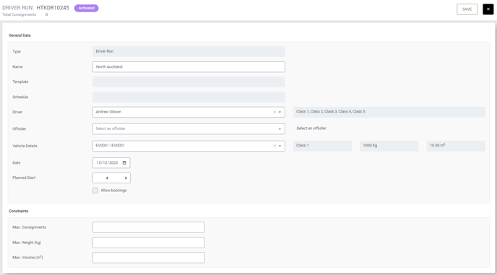This screenshot has height=275, width=497.
Task: Click the vehicle weight 1000 Kg field
Action: [x=389, y=146]
